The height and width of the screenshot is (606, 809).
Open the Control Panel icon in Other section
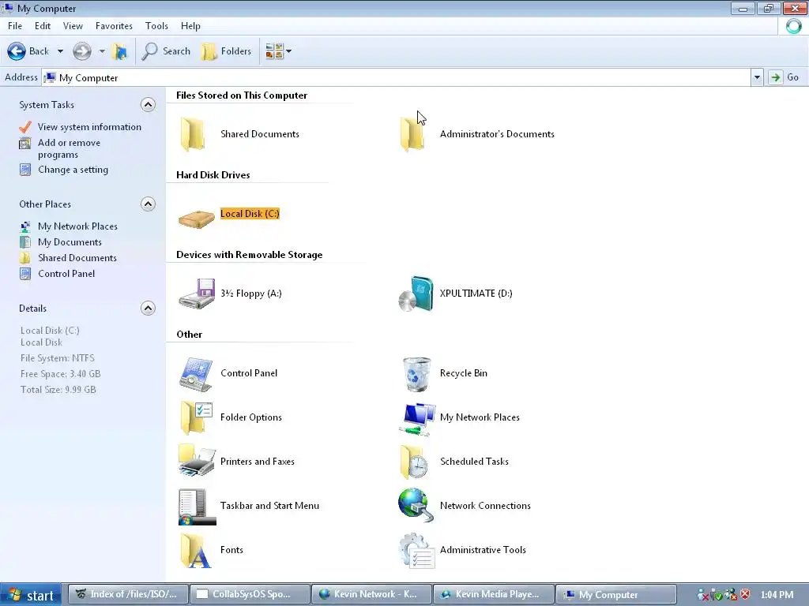click(196, 373)
